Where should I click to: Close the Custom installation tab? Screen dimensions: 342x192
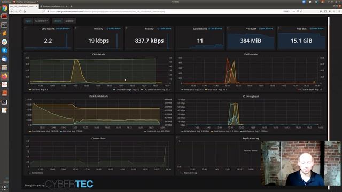coord(67,6)
